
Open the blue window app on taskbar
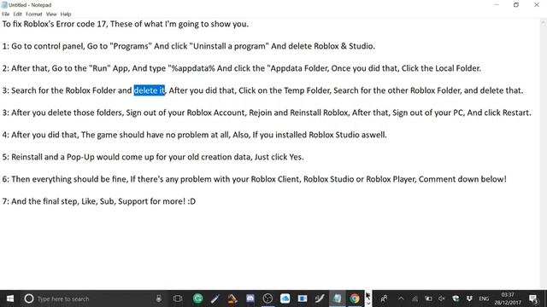302,298
